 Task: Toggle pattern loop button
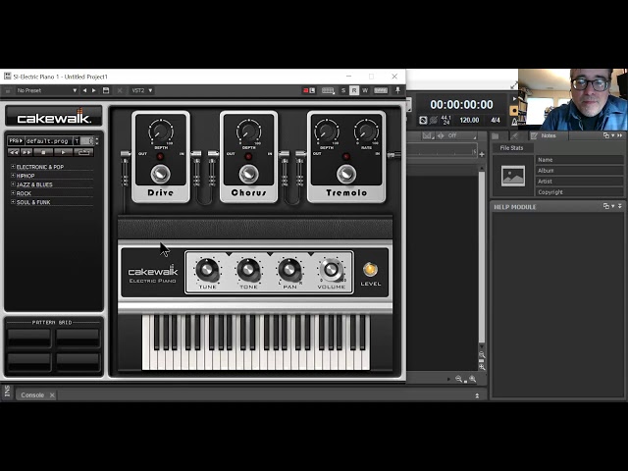83,152
